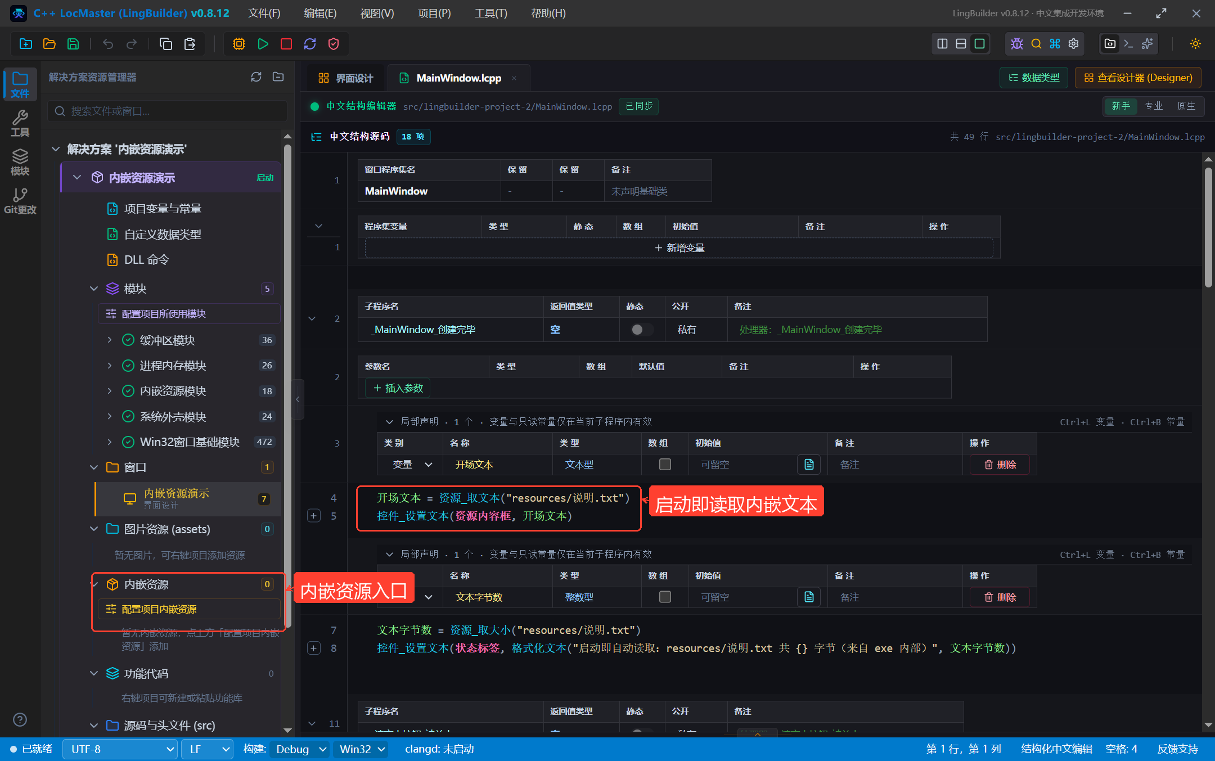
Task: Check 数组 box for 文本字节数 variable
Action: pyautogui.click(x=665, y=597)
